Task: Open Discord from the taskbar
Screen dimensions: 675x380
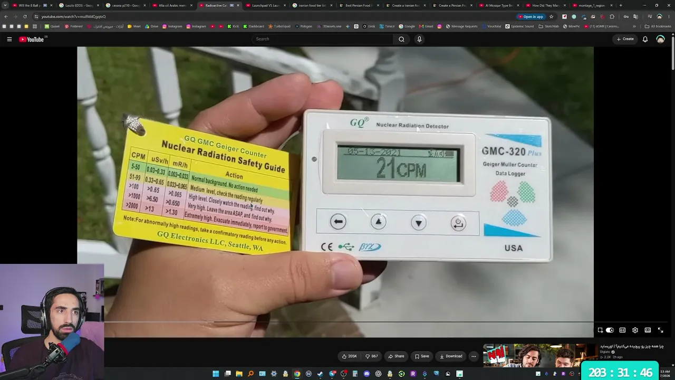Action: pos(367,374)
